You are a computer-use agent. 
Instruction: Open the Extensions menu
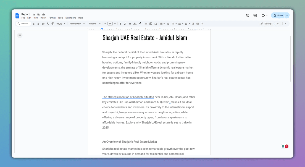(71, 17)
